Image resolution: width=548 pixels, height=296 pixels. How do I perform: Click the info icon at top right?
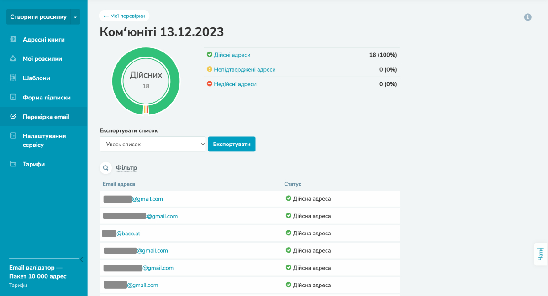[x=527, y=17]
